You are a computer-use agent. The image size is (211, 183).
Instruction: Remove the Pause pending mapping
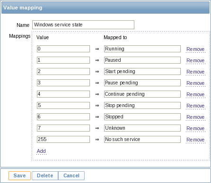tap(195, 83)
